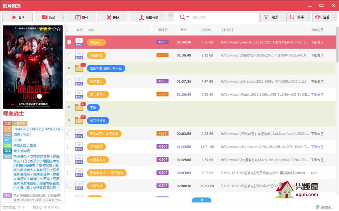Sort by the 文件路径 column header

(227, 30)
